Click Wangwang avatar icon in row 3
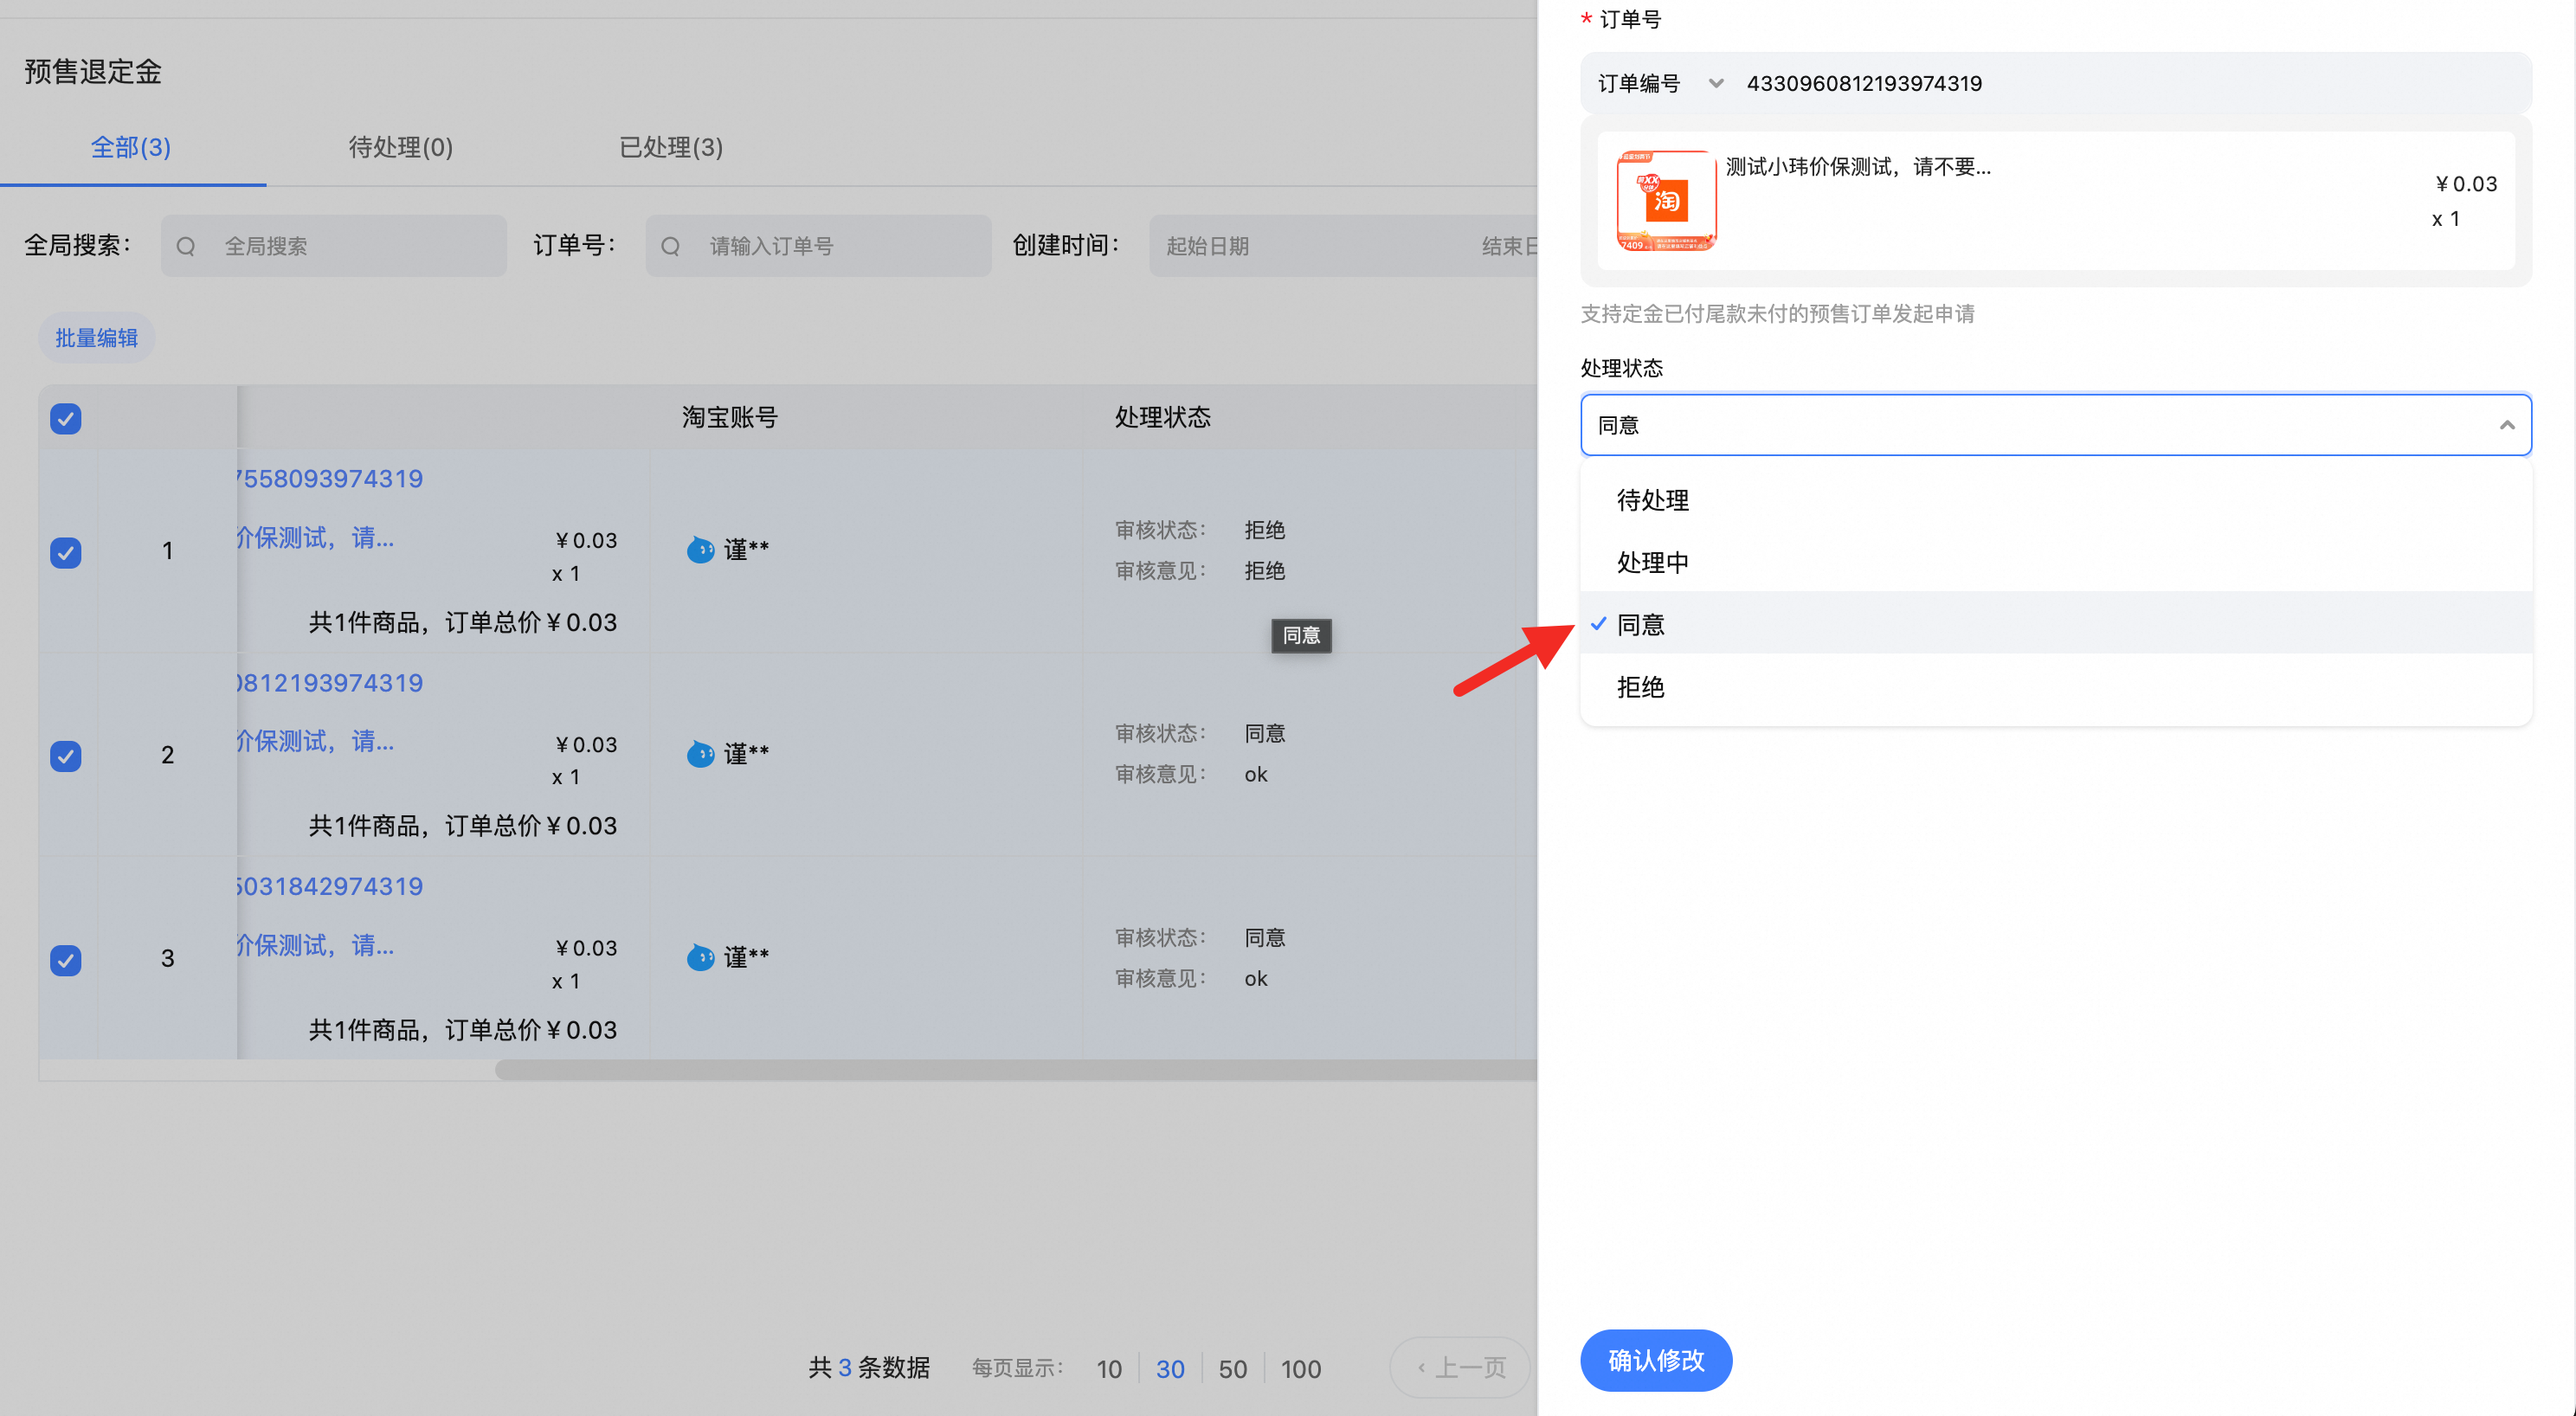The width and height of the screenshot is (2576, 1416). coord(700,958)
